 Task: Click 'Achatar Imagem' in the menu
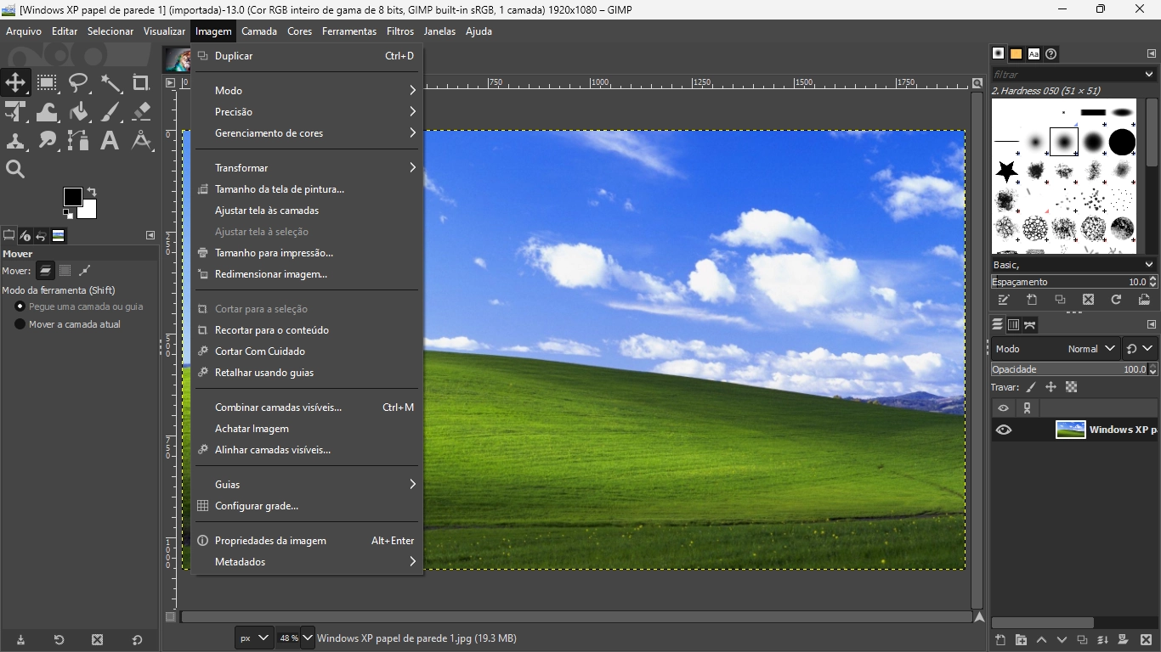[x=252, y=429]
